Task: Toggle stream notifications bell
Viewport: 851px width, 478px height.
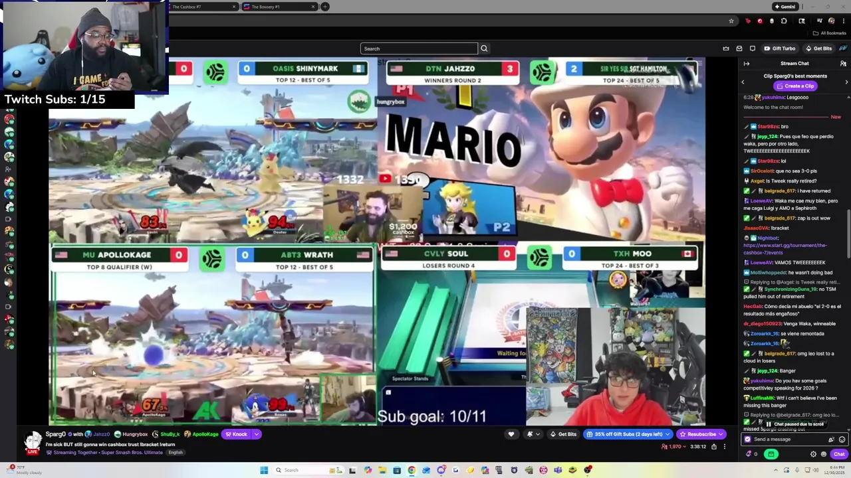Action: pyautogui.click(x=530, y=434)
